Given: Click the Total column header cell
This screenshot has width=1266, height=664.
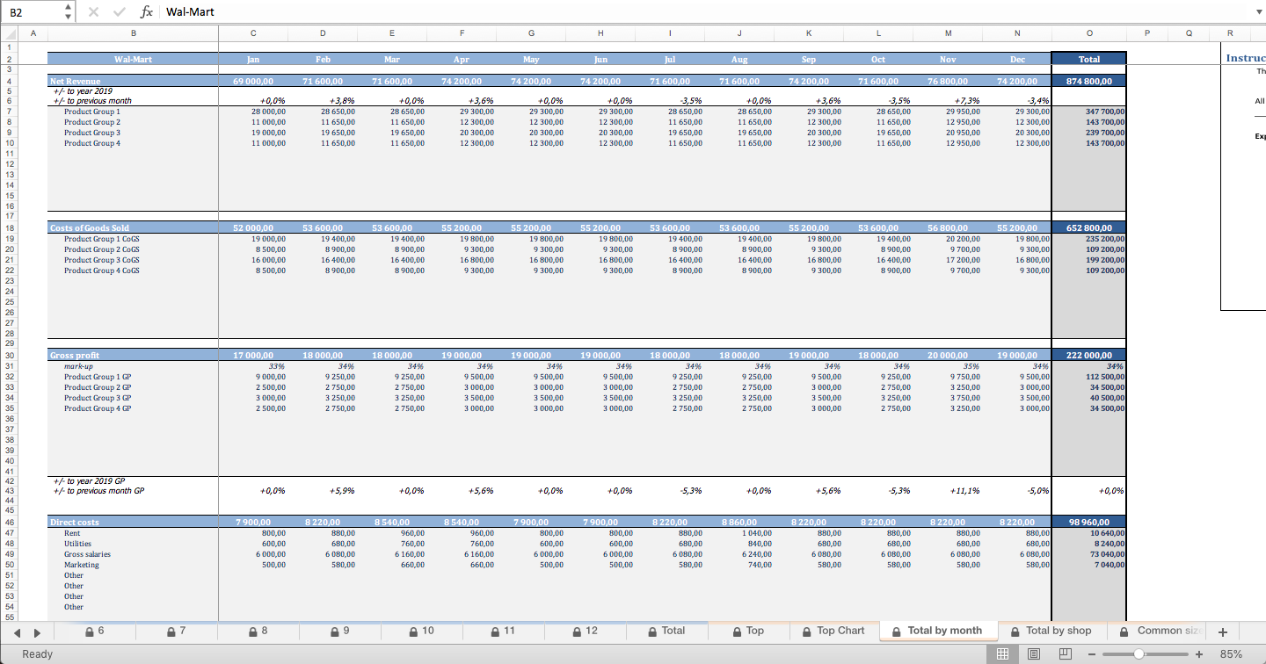Looking at the screenshot, I should point(1088,59).
